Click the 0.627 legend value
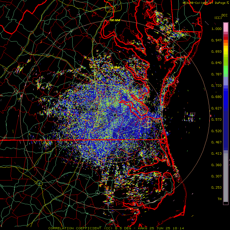The width and height of the screenshot is (230, 230). click(x=216, y=108)
